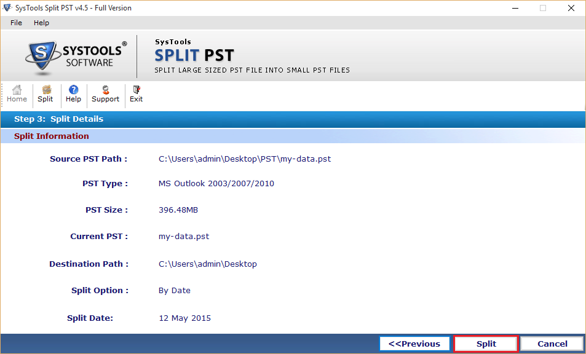Click the Split Information section header
The image size is (586, 354).
point(52,136)
